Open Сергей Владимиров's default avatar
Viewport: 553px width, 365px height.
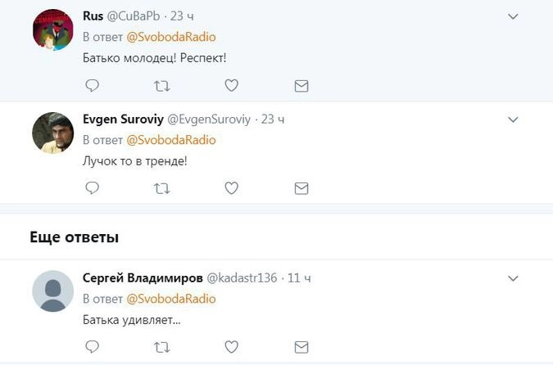[53, 292]
